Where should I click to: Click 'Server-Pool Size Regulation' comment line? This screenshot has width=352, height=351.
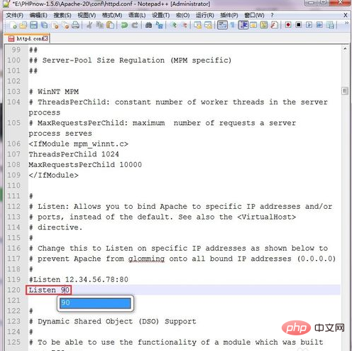pos(130,60)
